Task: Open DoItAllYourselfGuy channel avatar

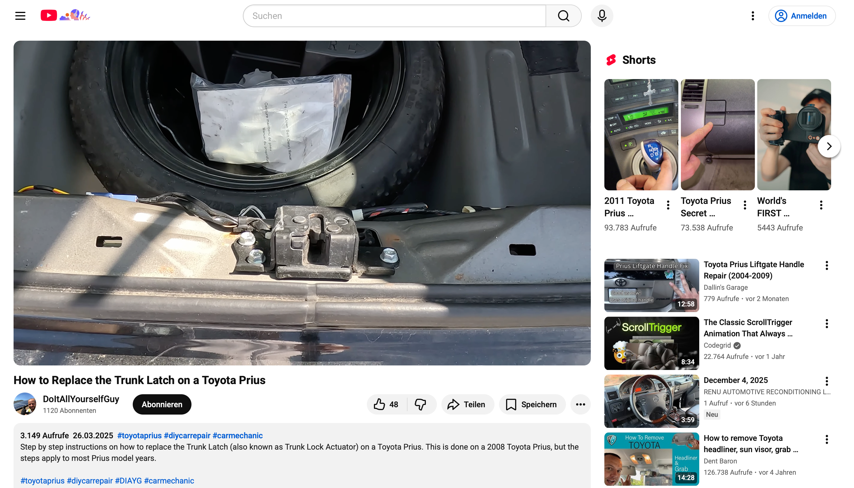Action: [x=25, y=404]
